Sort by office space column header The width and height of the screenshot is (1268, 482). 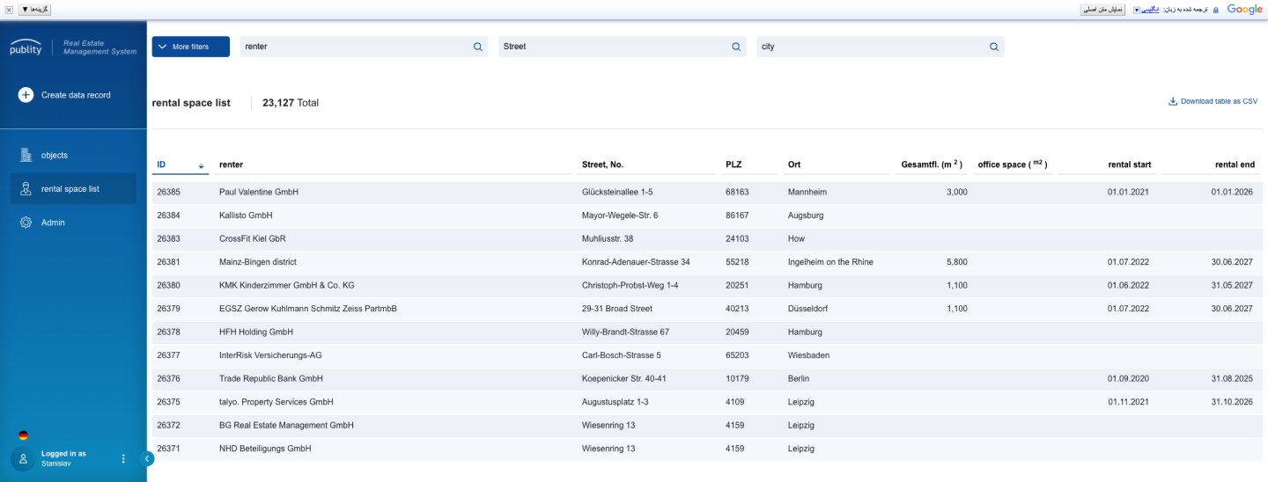[x=1012, y=164]
